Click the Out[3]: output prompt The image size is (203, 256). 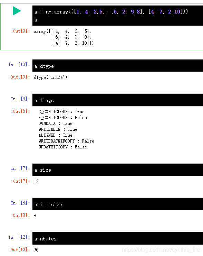[21, 31]
